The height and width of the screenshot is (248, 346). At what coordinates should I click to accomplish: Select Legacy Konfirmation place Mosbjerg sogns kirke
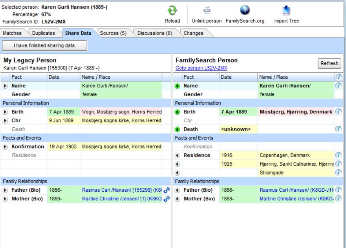[121, 147]
